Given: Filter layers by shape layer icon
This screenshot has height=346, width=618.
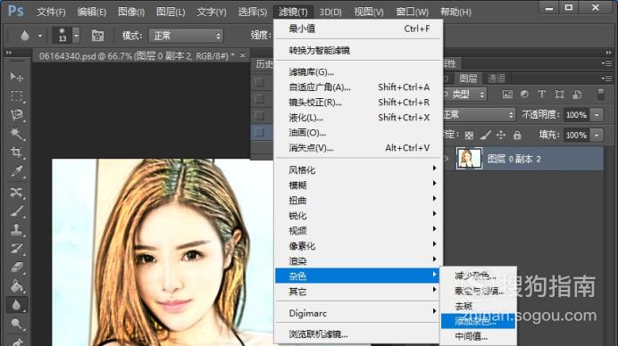Looking at the screenshot, I should click(559, 94).
